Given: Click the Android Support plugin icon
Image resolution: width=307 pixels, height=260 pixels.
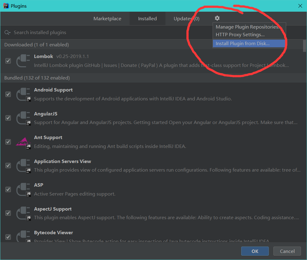Looking at the screenshot, I should click(23, 94).
